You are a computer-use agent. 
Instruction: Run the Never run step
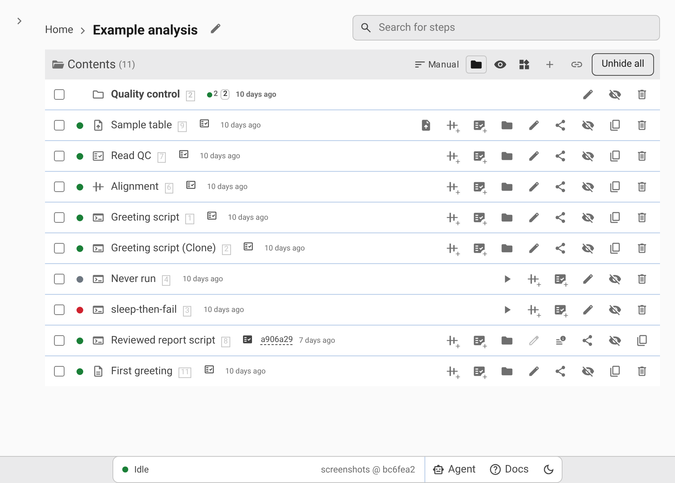[x=507, y=279]
